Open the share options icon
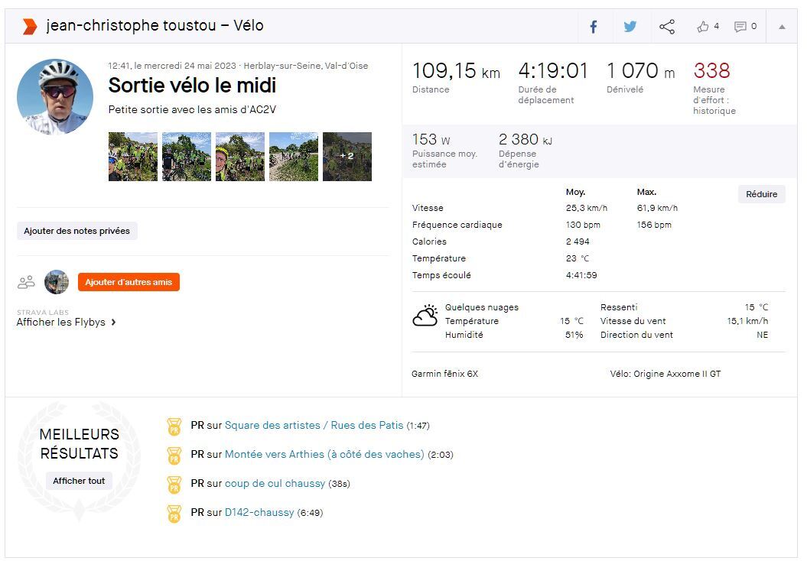This screenshot has width=807, height=561. (x=667, y=27)
